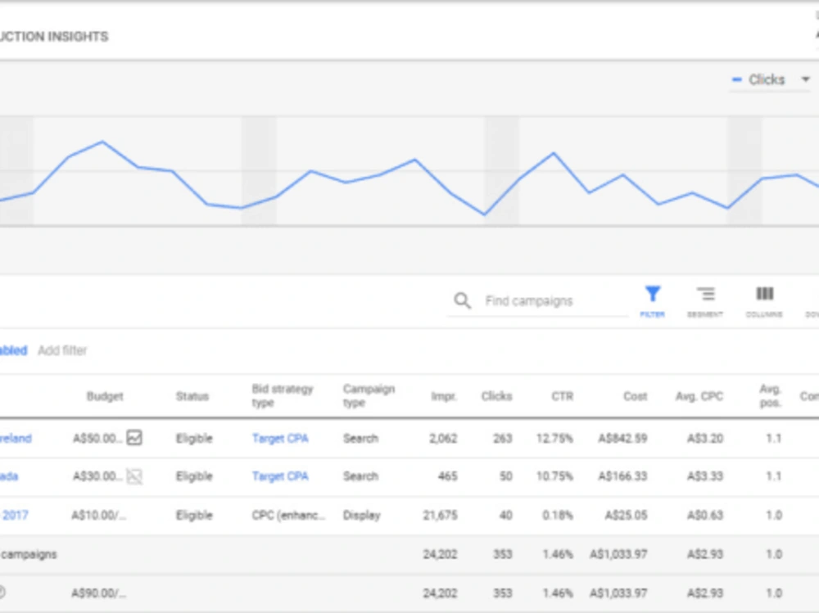Viewport: 819px width, 613px height.
Task: Click the A$90.00/ total budget value
Action: (x=99, y=593)
